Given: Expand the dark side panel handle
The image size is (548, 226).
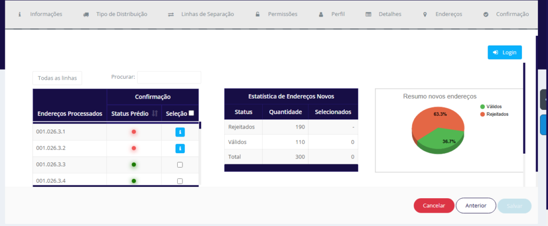Looking at the screenshot, I should coord(545,100).
